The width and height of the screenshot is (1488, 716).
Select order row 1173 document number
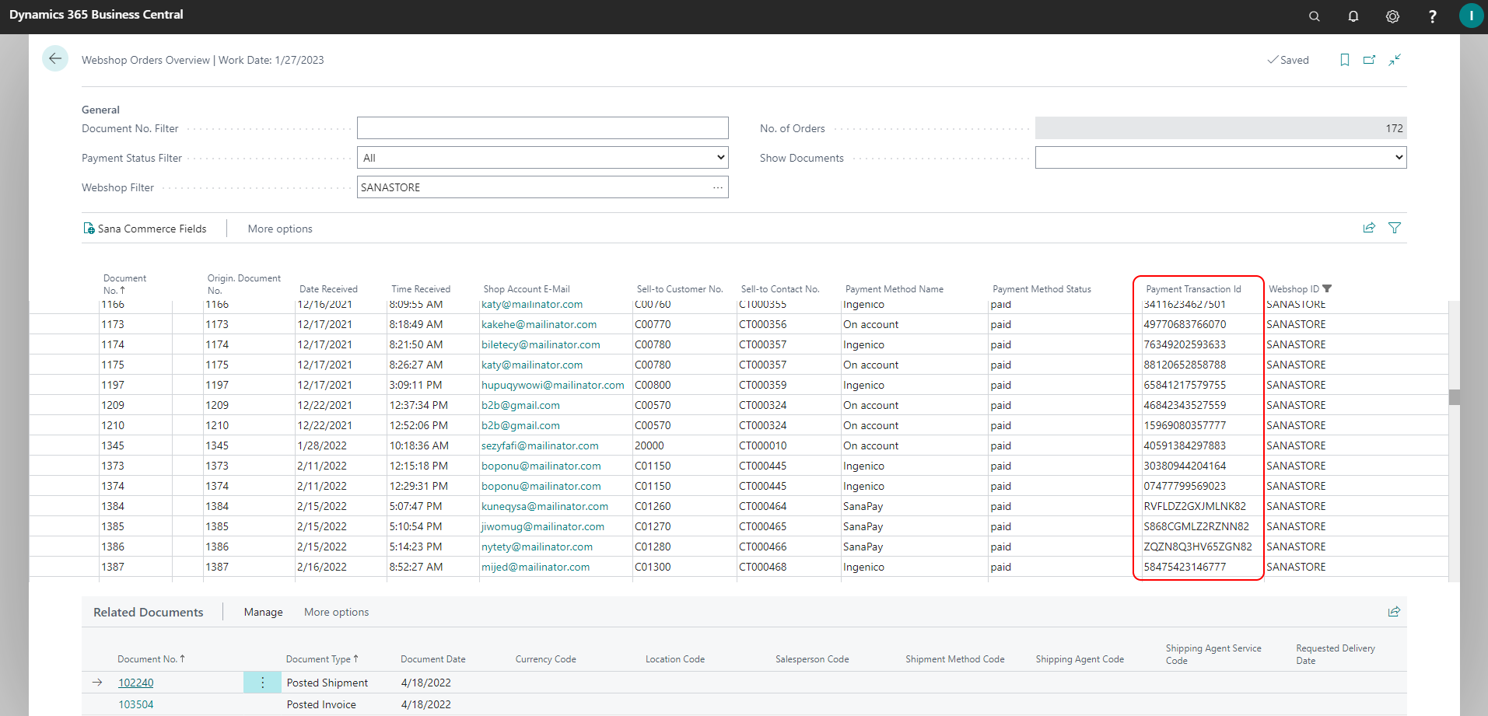point(113,324)
